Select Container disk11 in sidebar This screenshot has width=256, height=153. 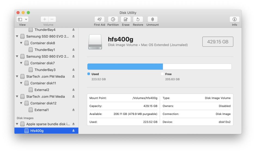tap(43, 83)
